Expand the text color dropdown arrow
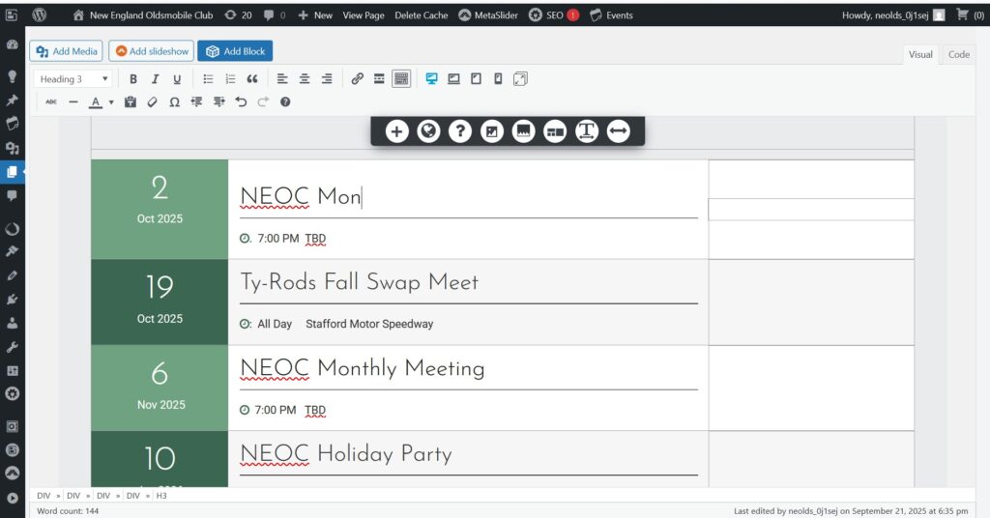The height and width of the screenshot is (518, 990). click(111, 101)
